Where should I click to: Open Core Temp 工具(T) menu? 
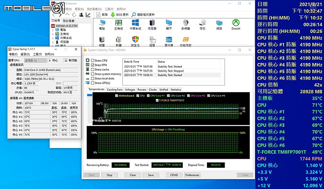tap(37, 54)
